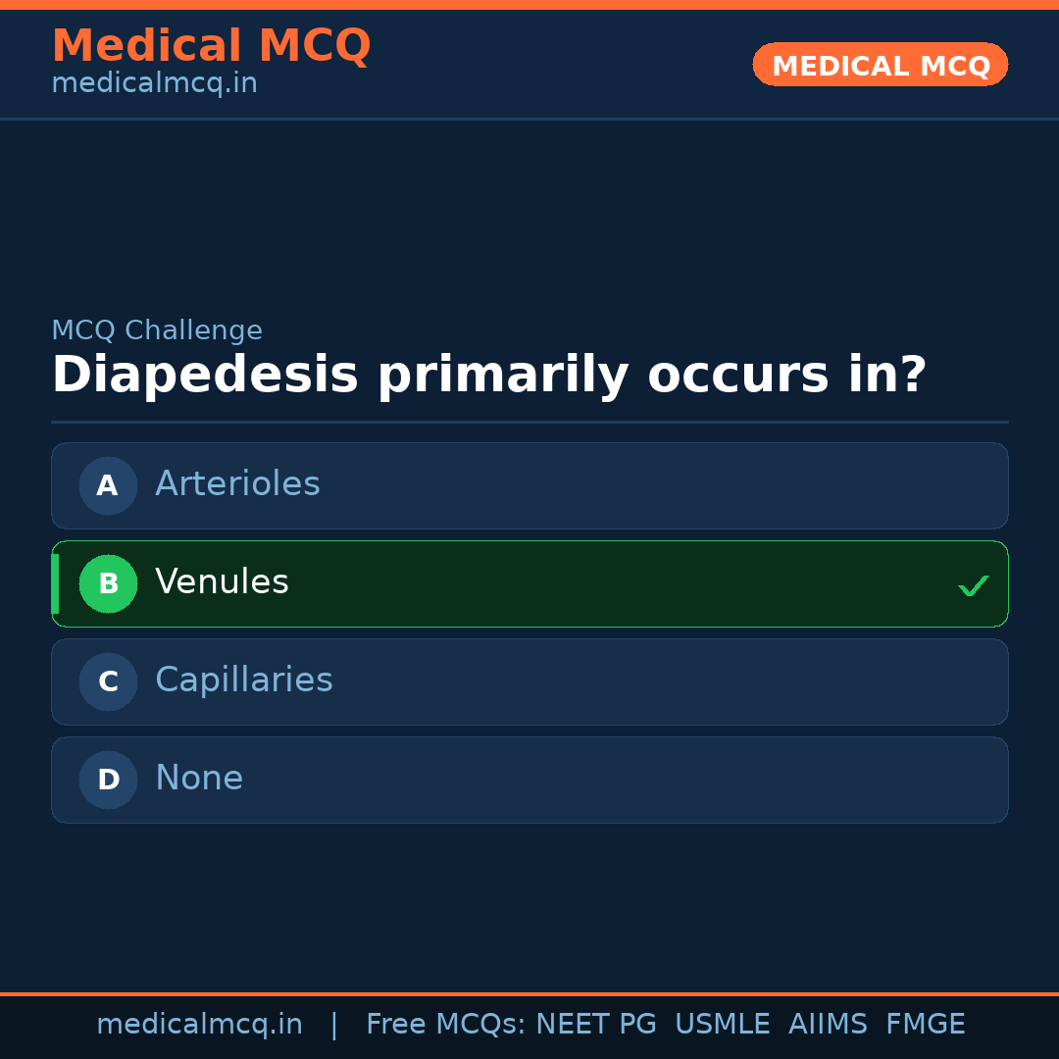Viewport: 1059px width, 1059px height.
Task: Toggle the None answer choice
Action: pyautogui.click(x=529, y=780)
